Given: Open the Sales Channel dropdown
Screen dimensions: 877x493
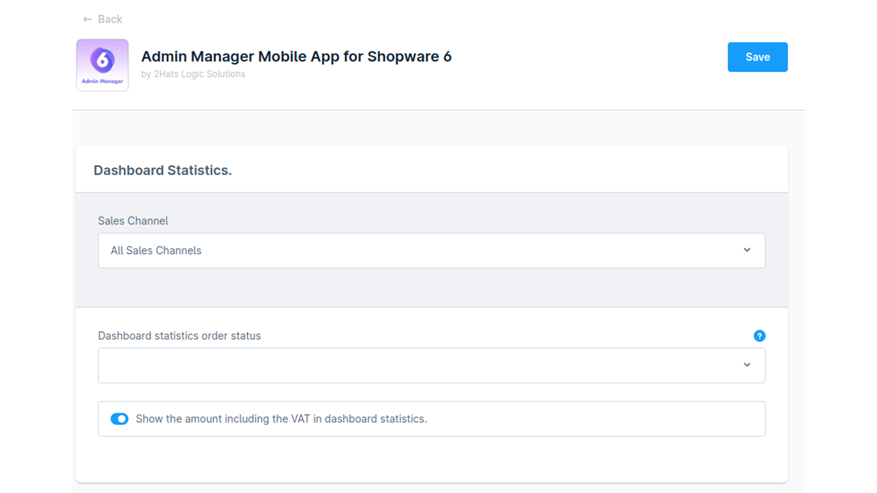Looking at the screenshot, I should 432,251.
